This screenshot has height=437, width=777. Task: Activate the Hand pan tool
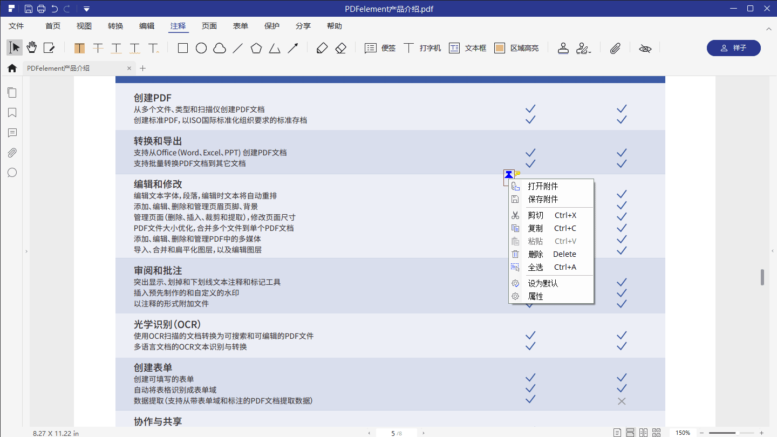point(32,48)
